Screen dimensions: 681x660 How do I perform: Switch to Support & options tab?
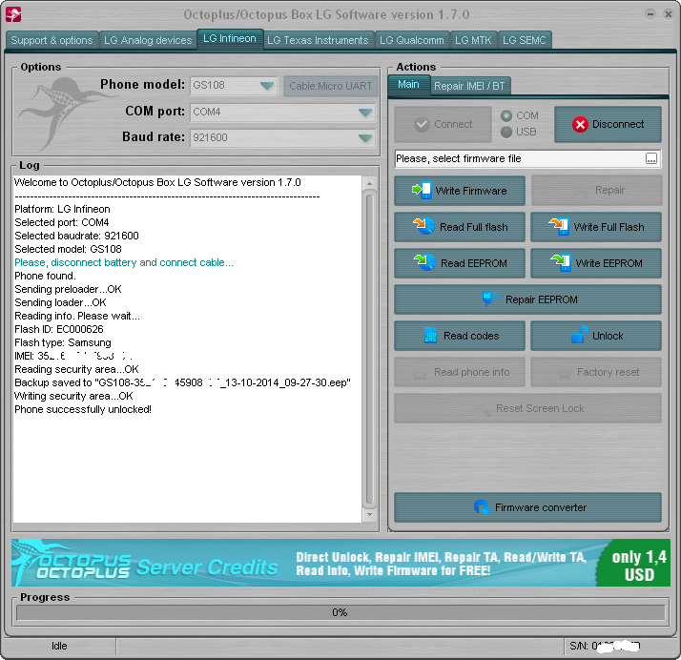click(x=52, y=40)
